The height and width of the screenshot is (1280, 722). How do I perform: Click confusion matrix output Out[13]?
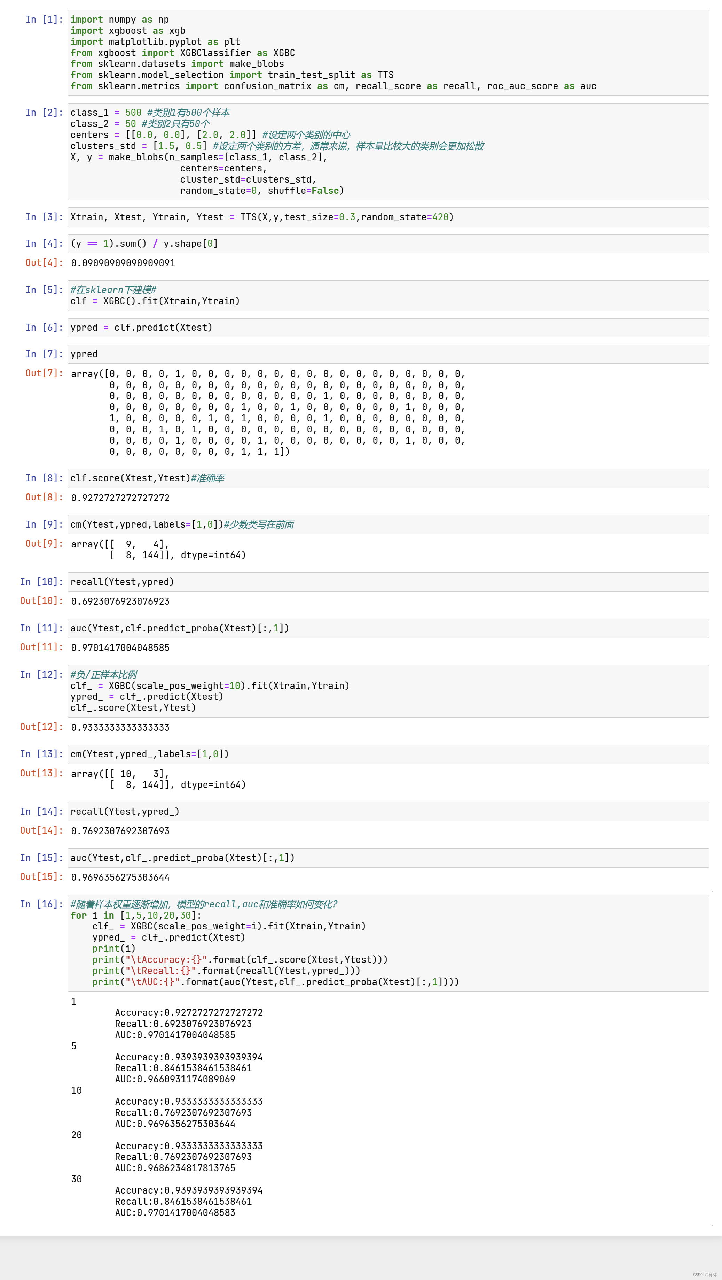158,779
